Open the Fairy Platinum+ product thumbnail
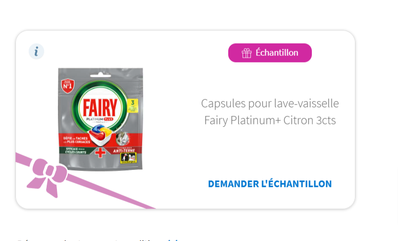 pyautogui.click(x=101, y=119)
